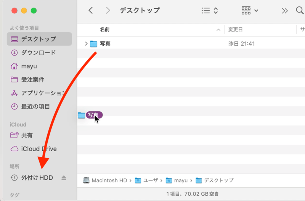
Task: Open 共有 under iCloud
Action: [39, 135]
